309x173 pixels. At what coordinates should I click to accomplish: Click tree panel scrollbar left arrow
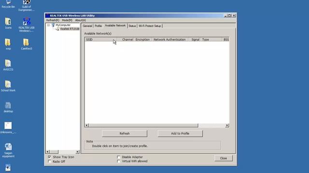pyautogui.click(x=47, y=152)
